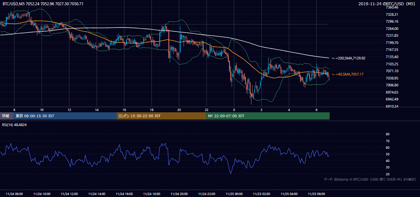This screenshot has width=420, height=197.
Task: Click the 東京 08:00-15:30 JST session bar
Action: click(x=65, y=116)
